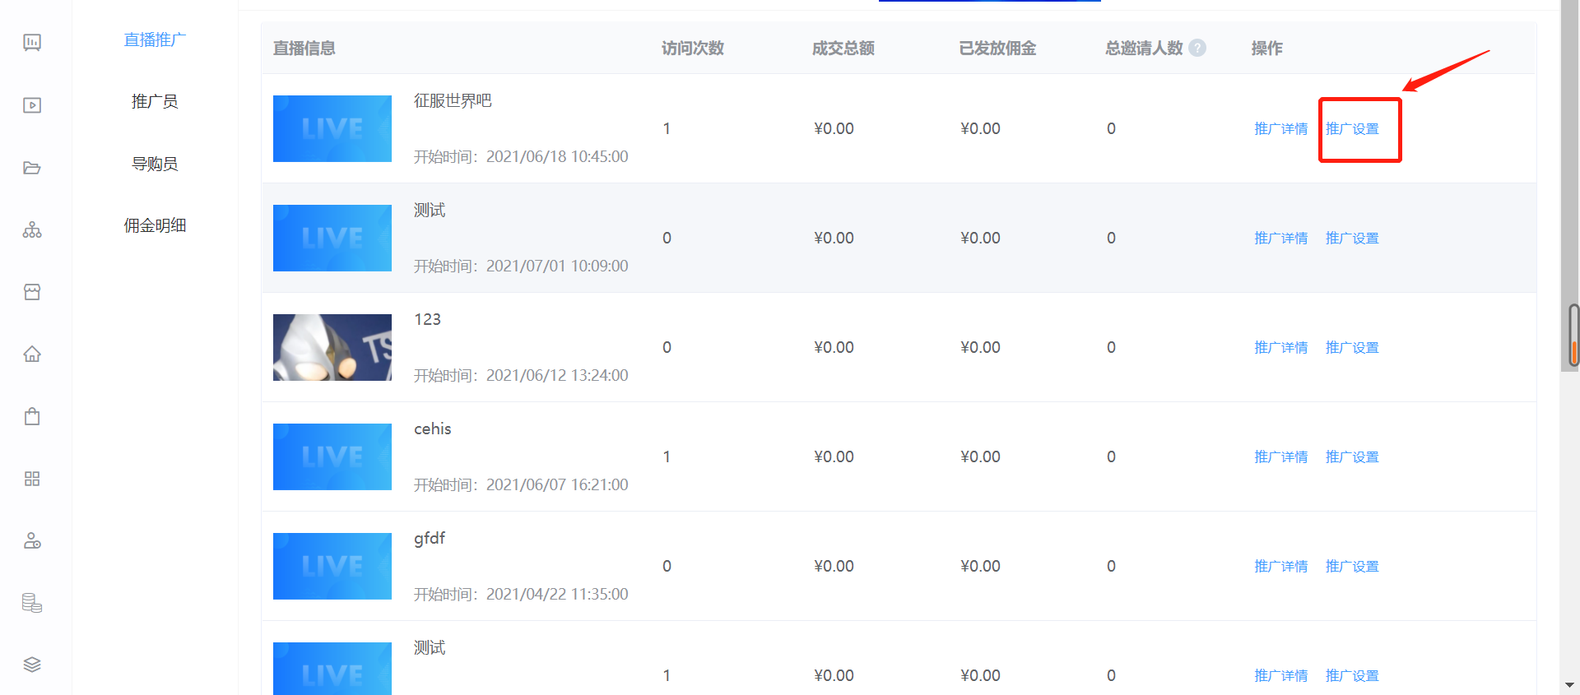Click the 征服世界吧 live title
Image resolution: width=1580 pixels, height=695 pixels.
point(453,100)
